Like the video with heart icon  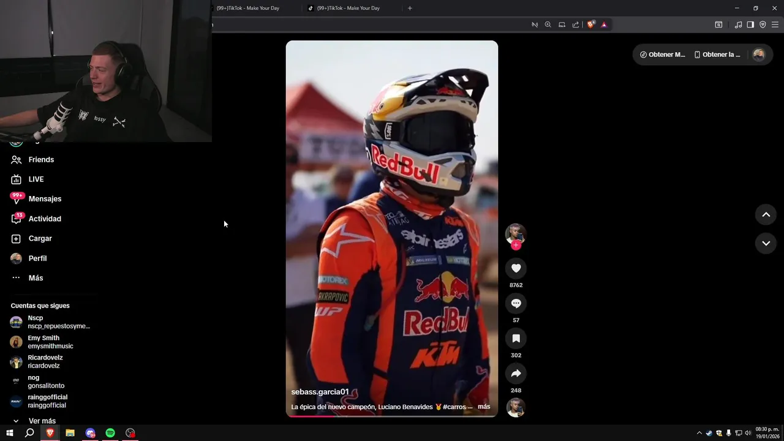516,268
